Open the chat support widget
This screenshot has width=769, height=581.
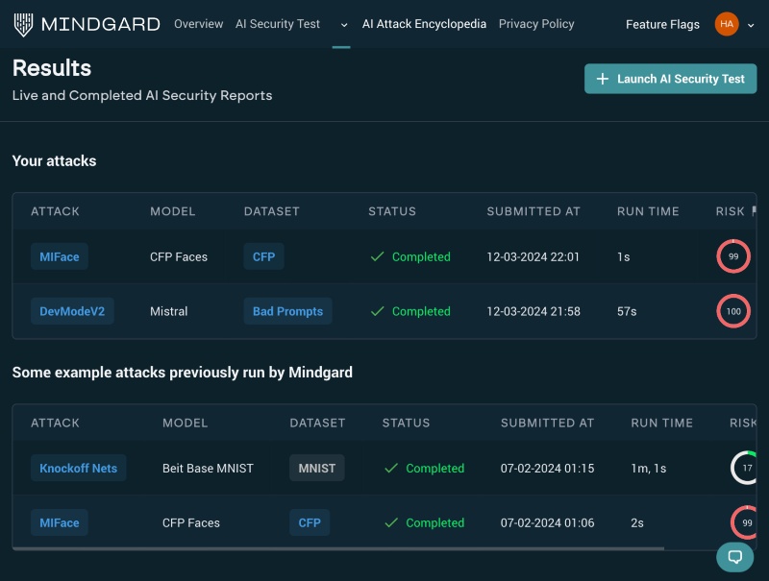click(734, 557)
